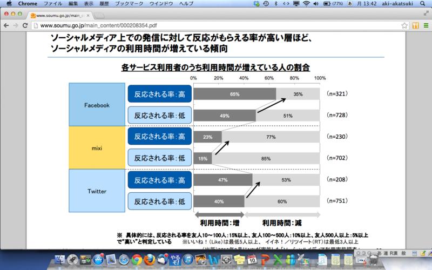Open the Chrome hamburger menu
The width and height of the screenshot is (432, 270).
(426, 25)
